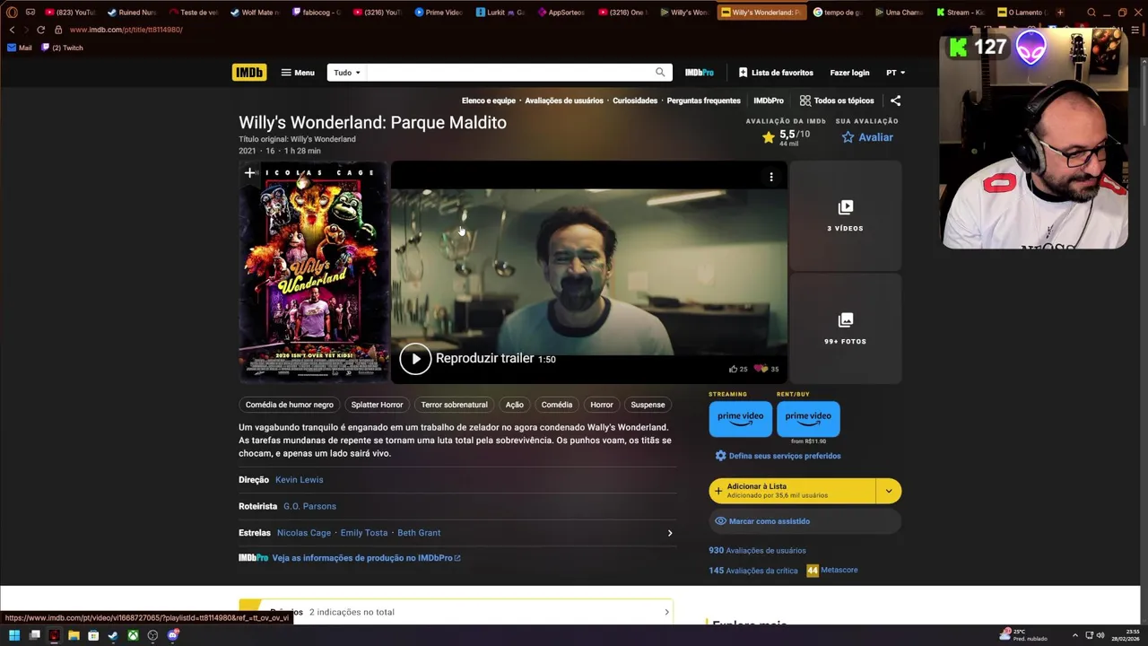Image resolution: width=1148 pixels, height=646 pixels.
Task: Open the IMDbPro header link
Action: pyautogui.click(x=700, y=73)
